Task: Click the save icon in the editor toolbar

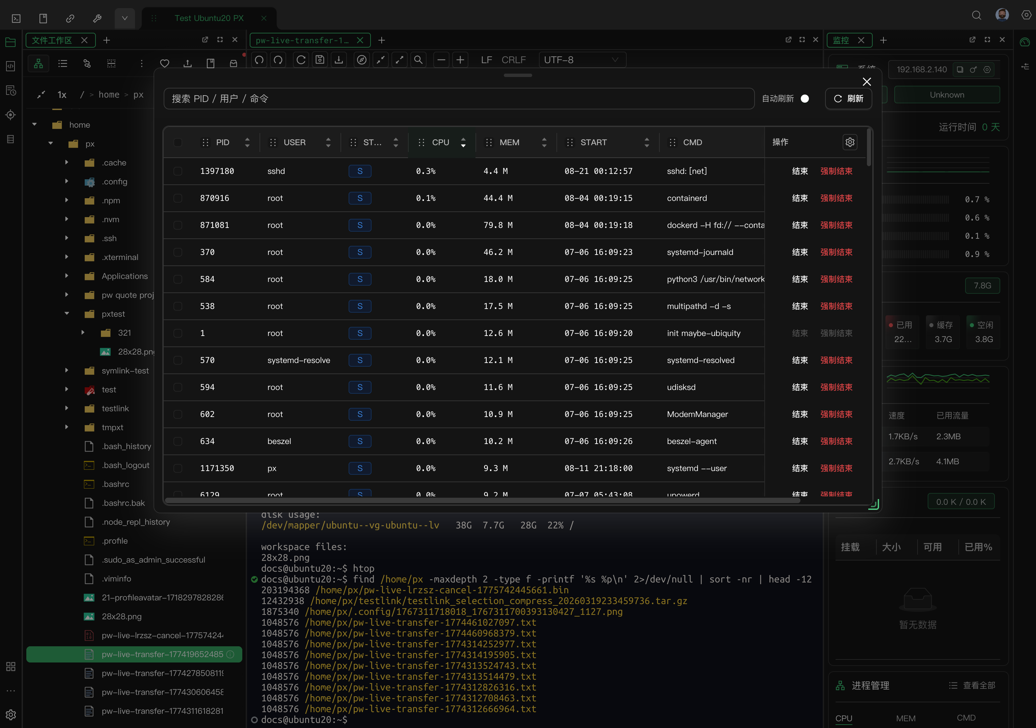Action: [x=320, y=60]
